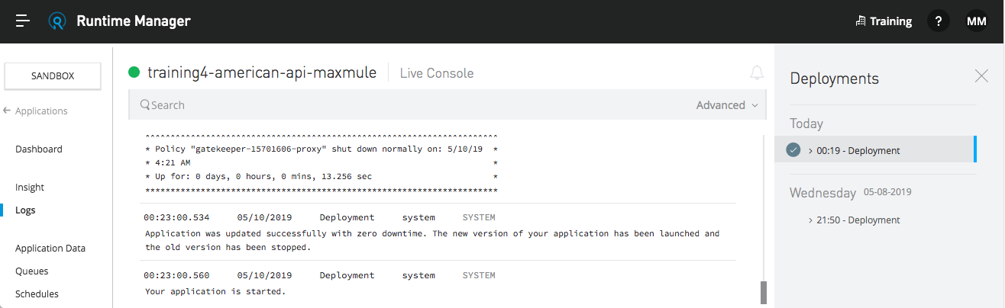Switch to the Dashboard section
The width and height of the screenshot is (1005, 308).
click(x=39, y=149)
